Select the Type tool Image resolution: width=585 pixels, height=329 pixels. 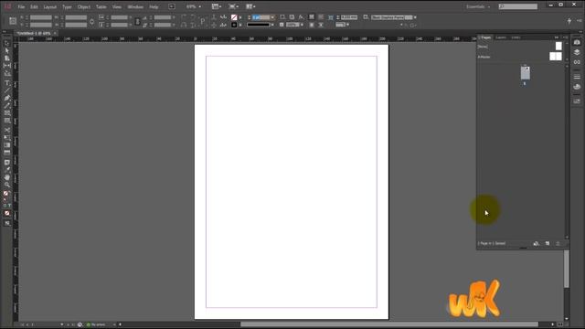point(7,83)
